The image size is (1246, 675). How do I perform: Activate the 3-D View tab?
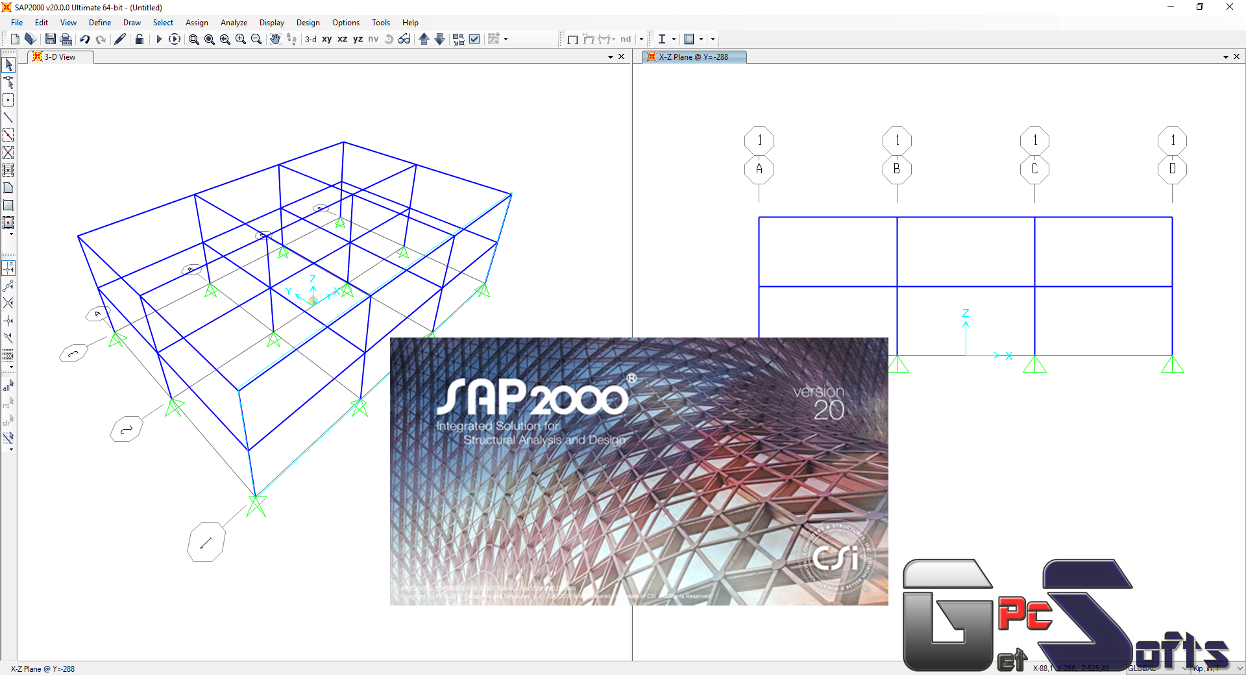pos(60,57)
